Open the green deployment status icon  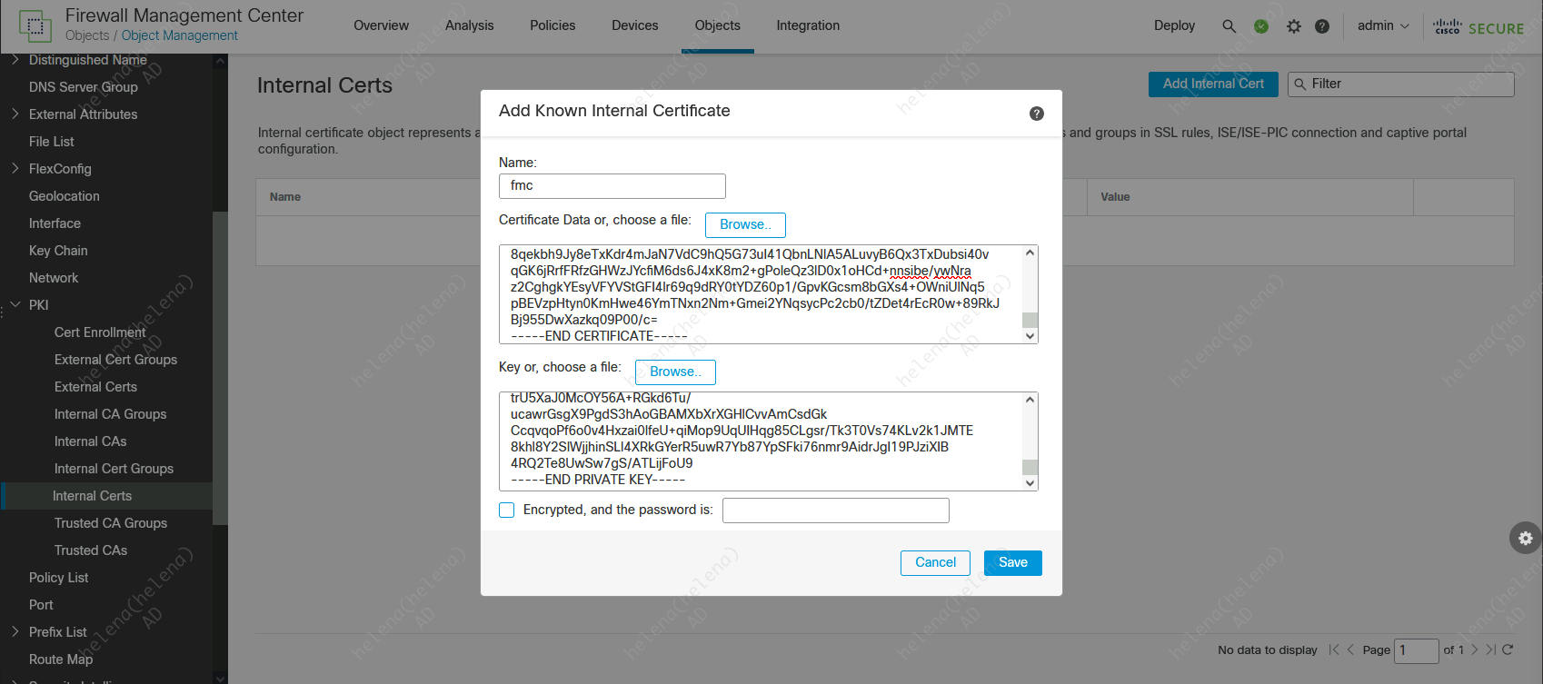[1261, 26]
